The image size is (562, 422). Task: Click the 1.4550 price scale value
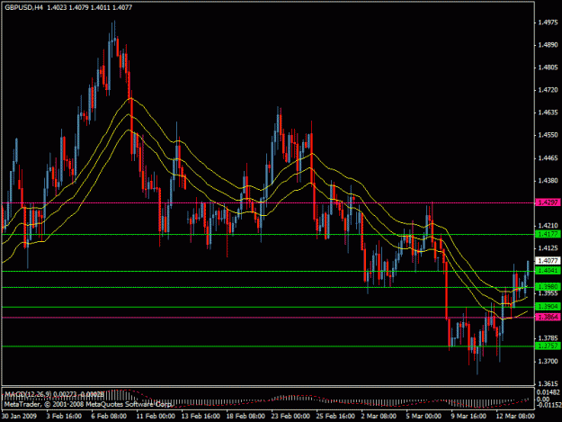tap(548, 135)
